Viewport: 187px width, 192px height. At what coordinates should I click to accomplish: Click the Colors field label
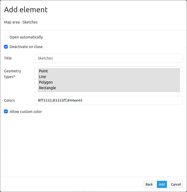(x=9, y=100)
